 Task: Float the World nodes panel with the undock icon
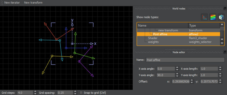225,8
